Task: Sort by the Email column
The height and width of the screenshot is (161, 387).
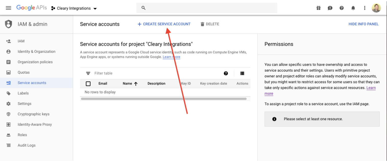Action: coord(103,84)
